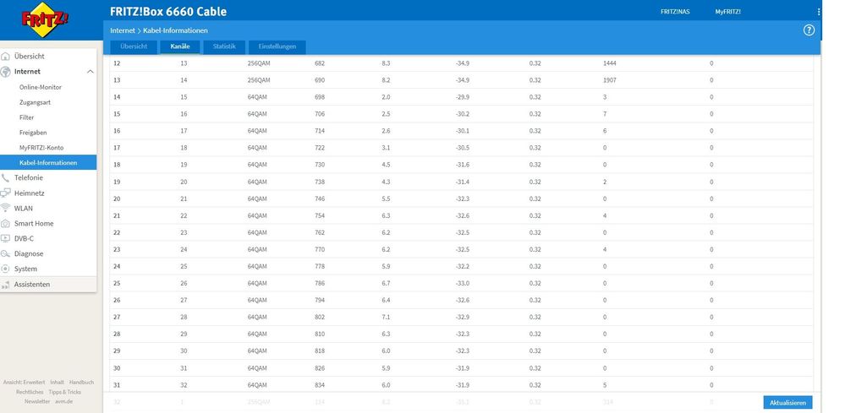Click power level value 7.1
This screenshot has height=413, width=845.
tap(386, 318)
